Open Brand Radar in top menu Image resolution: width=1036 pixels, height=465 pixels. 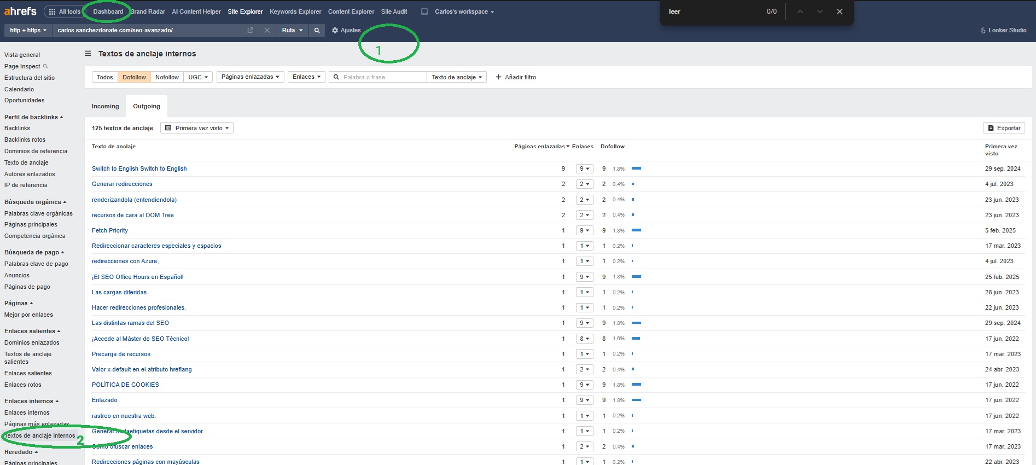click(x=148, y=11)
